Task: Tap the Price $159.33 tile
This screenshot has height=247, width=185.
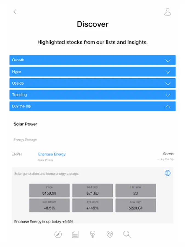Action: click(49, 190)
